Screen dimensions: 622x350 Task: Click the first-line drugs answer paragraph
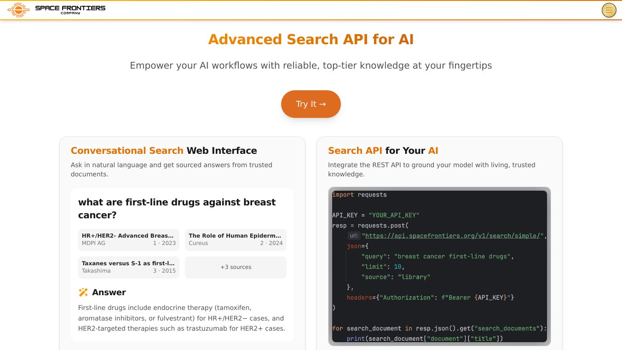(x=182, y=318)
